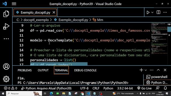Open File Explorer from the taskbar

click(x=64, y=94)
